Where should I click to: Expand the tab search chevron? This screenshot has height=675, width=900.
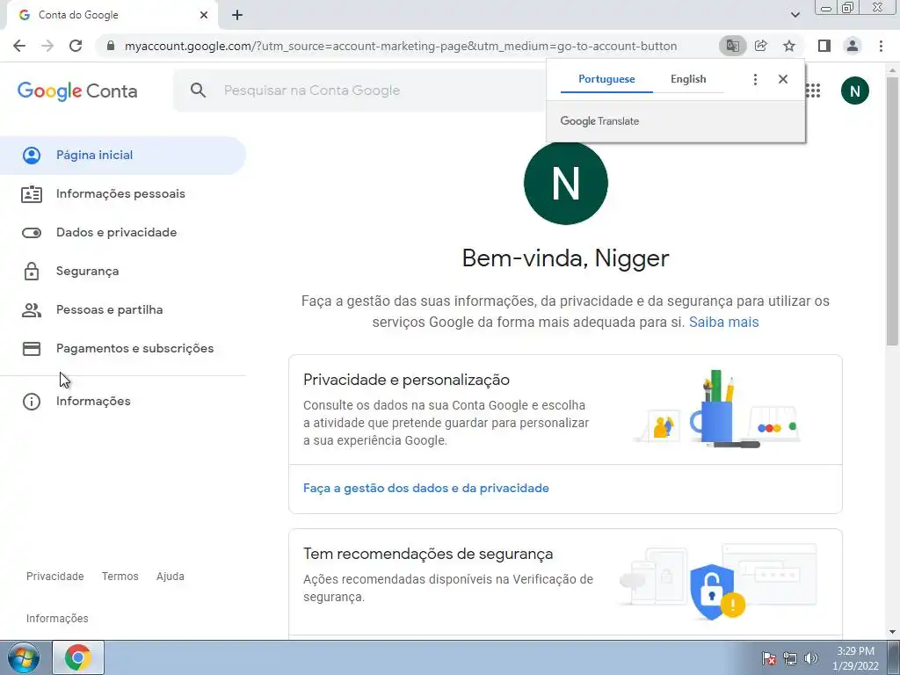(795, 15)
